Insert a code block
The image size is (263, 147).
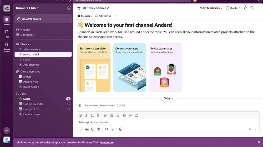pyautogui.click(x=136, y=115)
